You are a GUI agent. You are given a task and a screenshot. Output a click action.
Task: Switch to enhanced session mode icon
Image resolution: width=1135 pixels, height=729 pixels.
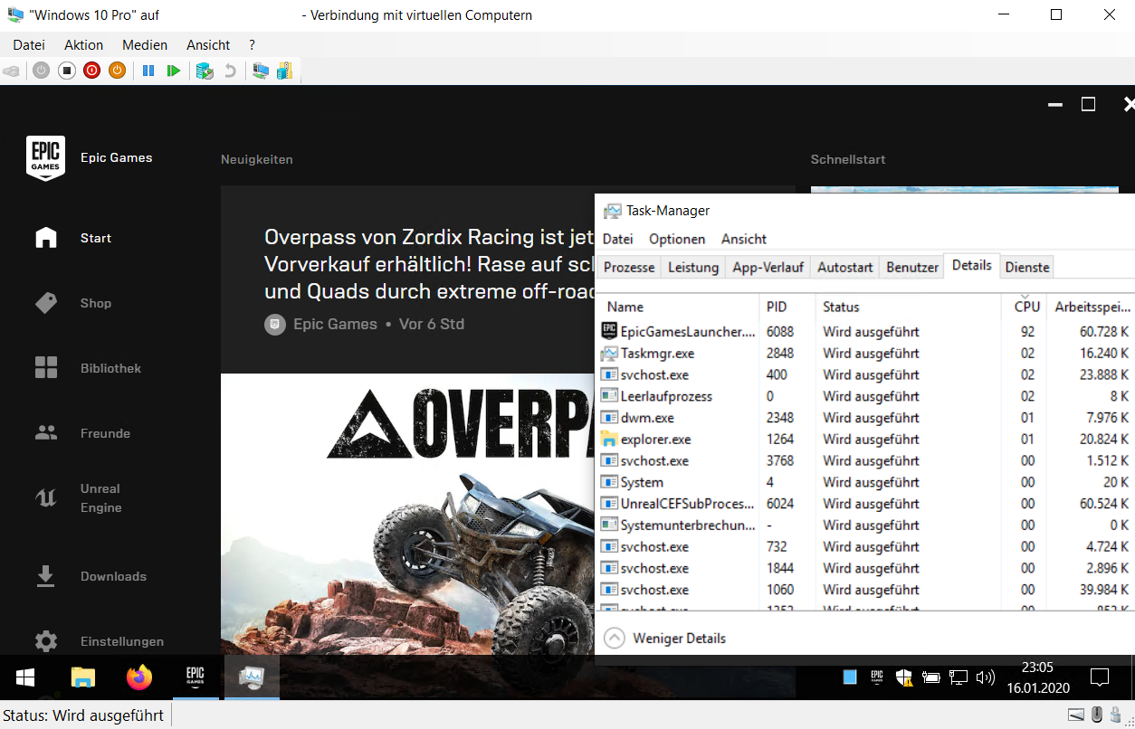[x=261, y=71]
